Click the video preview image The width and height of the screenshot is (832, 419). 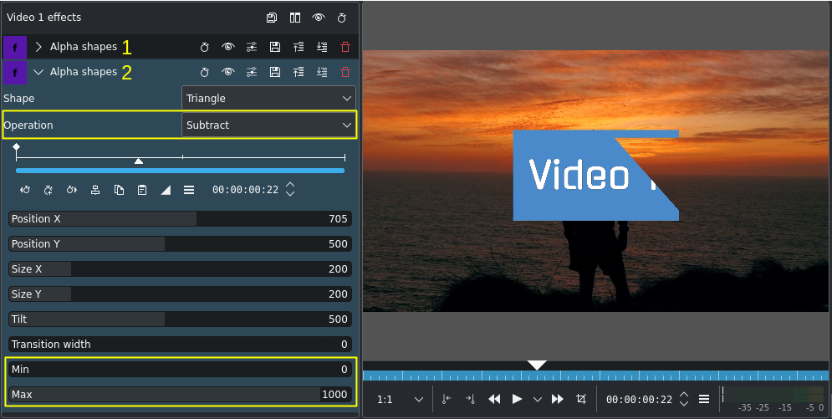[x=595, y=181]
